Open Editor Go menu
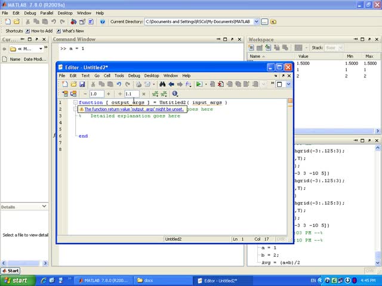The image size is (382, 286). (x=97, y=76)
